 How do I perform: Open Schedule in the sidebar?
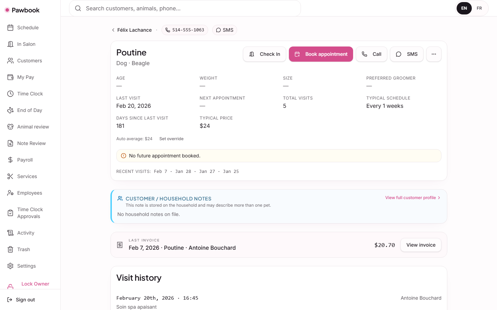[30, 28]
